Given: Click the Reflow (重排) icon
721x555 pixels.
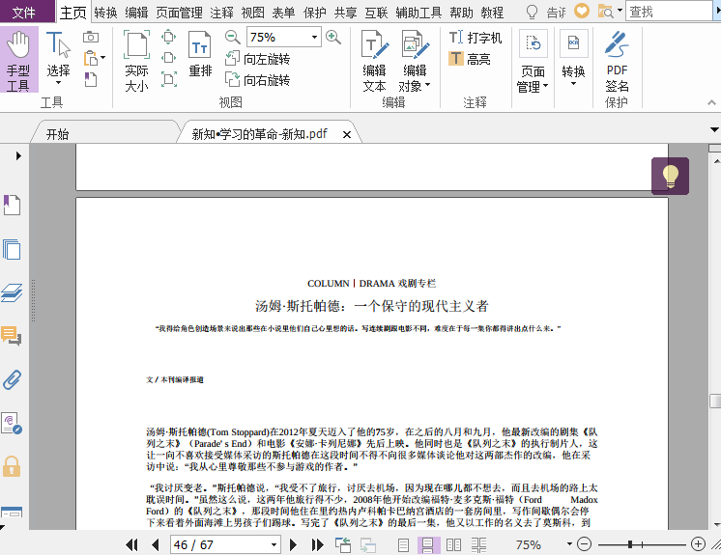Looking at the screenshot, I should point(200,54).
